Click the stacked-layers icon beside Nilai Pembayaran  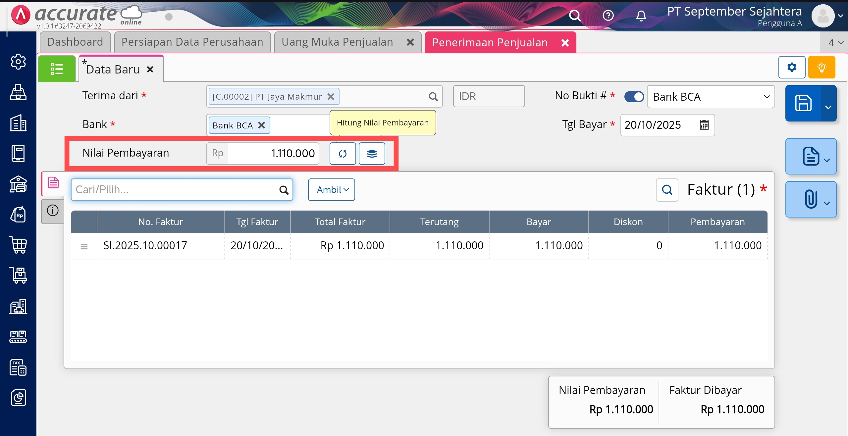pos(372,154)
